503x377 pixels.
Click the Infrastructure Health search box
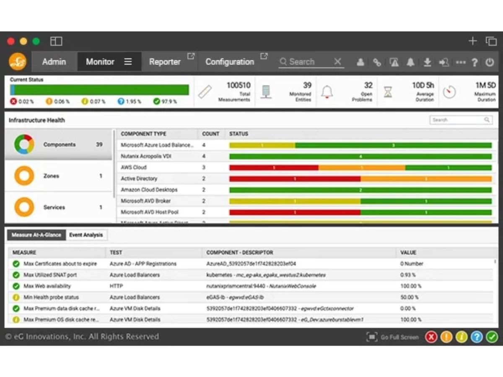(461, 120)
